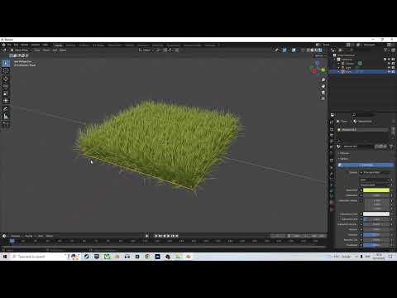397x298 pixels.
Task: Jump to the timeline end frame
Action: click(177, 236)
